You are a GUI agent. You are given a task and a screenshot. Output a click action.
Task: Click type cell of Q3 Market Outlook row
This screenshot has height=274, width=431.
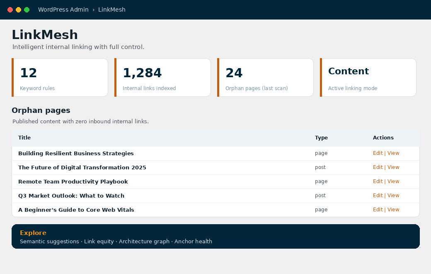coord(320,196)
